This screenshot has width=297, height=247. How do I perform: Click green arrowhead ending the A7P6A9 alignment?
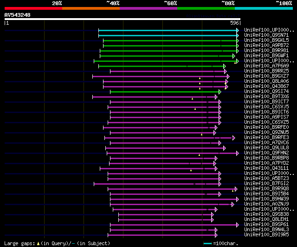(x=225, y=66)
